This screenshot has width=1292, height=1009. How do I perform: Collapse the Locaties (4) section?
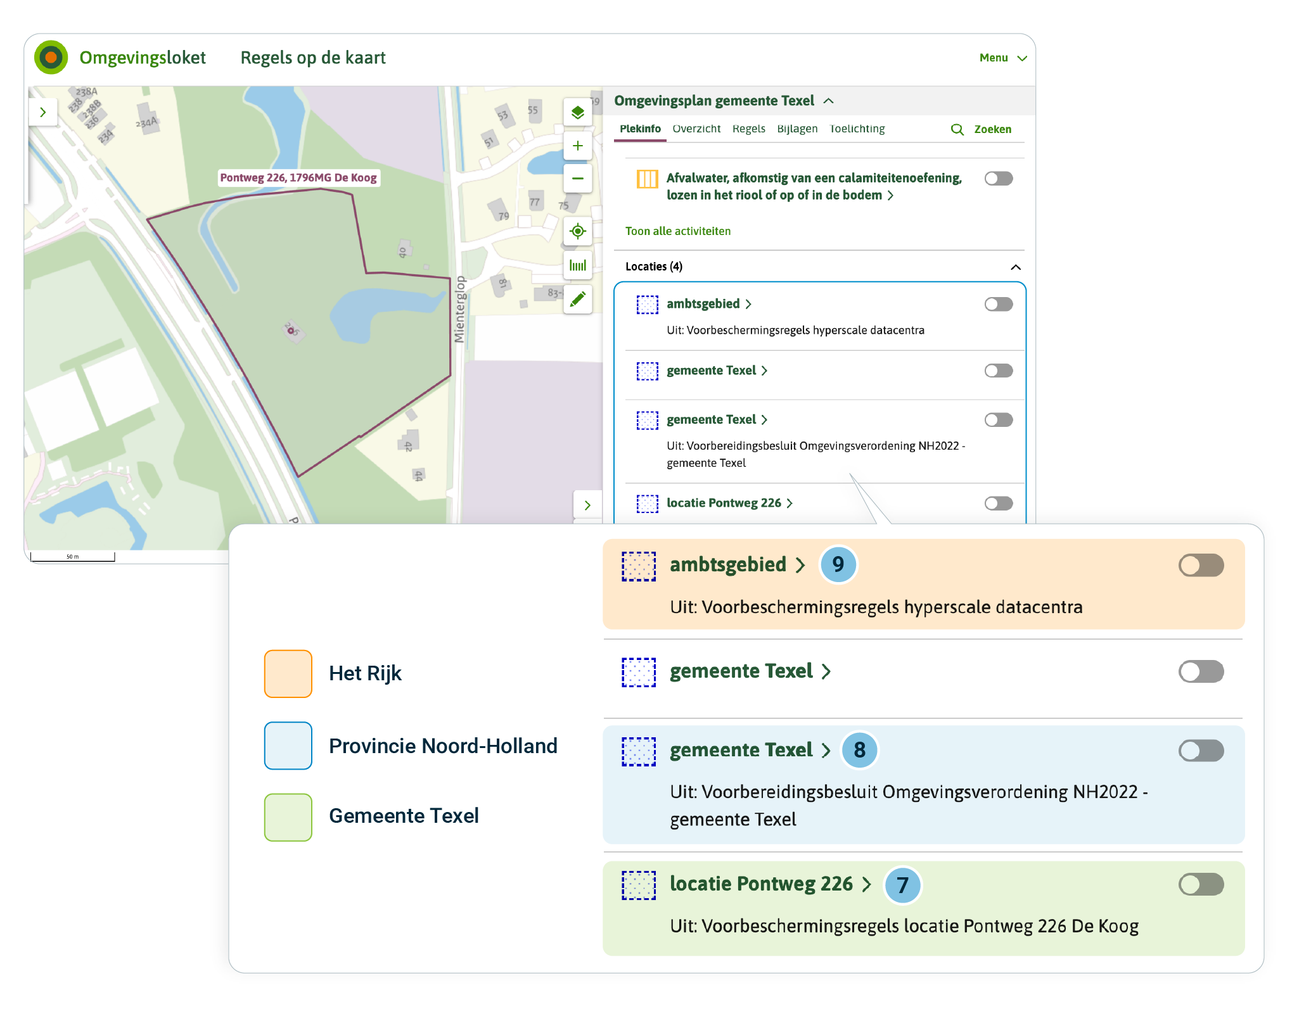click(x=1015, y=267)
